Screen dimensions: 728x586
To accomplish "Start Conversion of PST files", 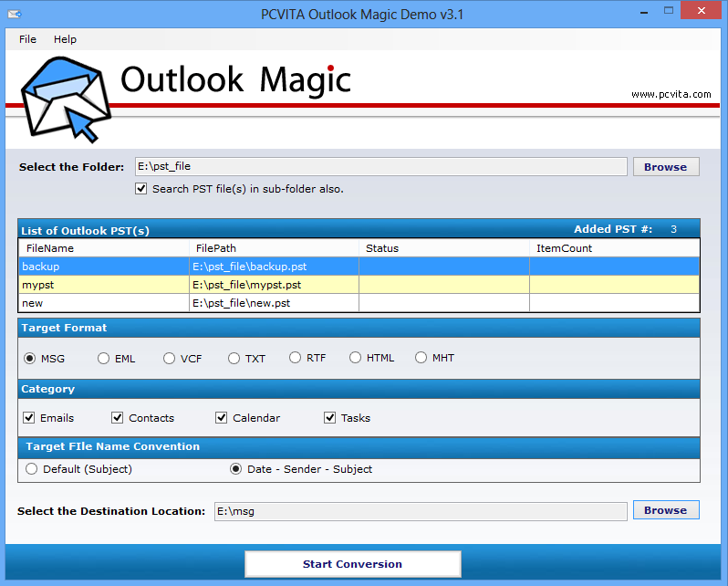I will coord(353,564).
